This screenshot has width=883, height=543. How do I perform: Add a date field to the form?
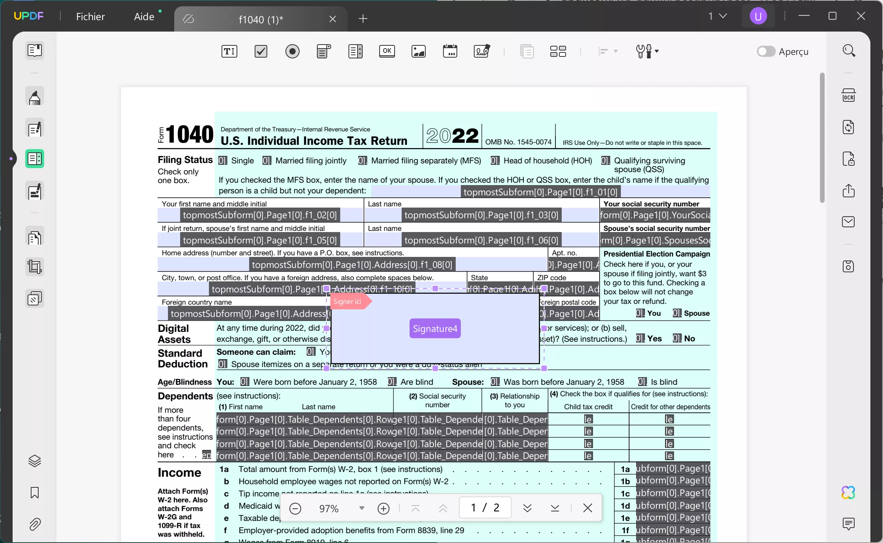[450, 51]
